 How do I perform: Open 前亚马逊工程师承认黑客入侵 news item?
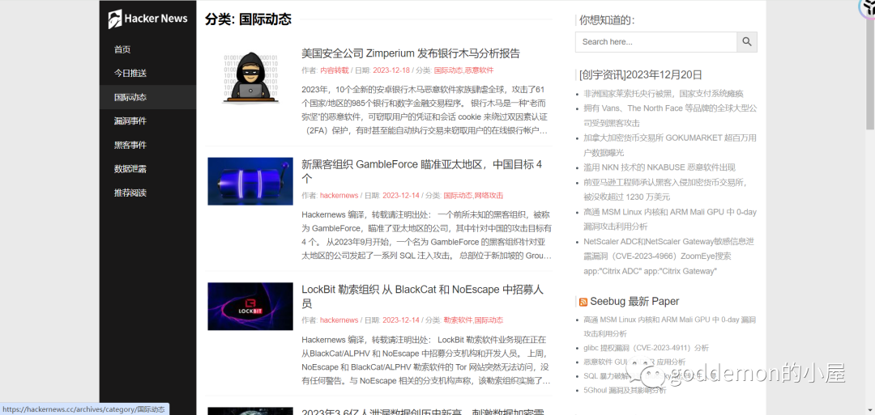point(665,190)
